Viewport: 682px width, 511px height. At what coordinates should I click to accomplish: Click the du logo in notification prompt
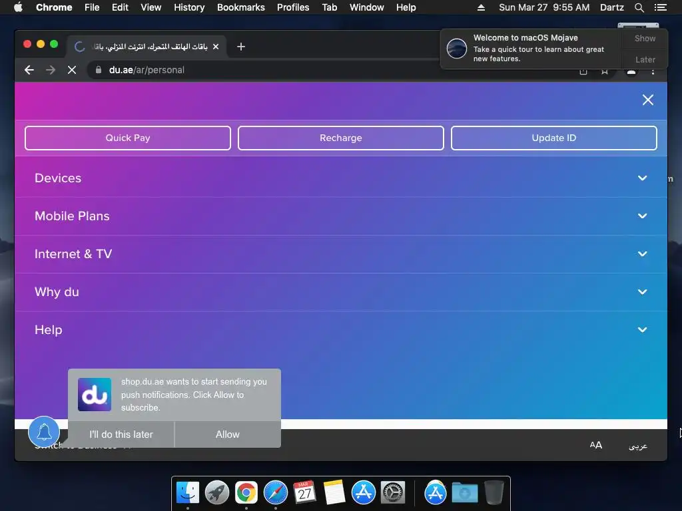coord(95,395)
